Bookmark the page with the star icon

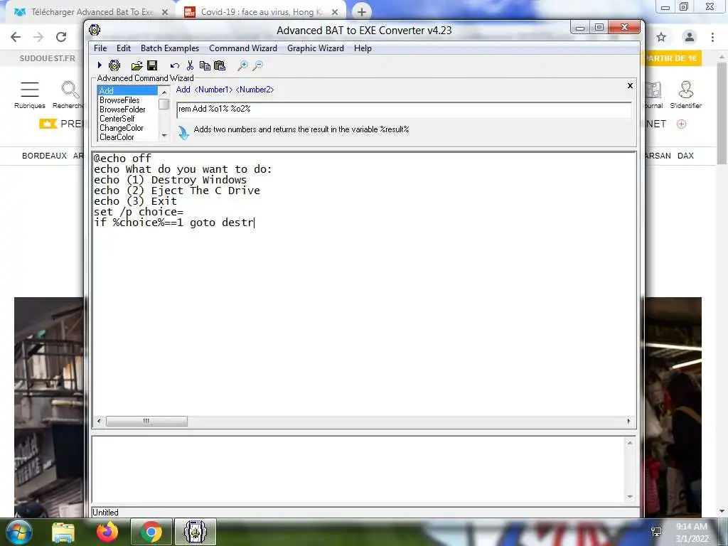[x=661, y=37]
